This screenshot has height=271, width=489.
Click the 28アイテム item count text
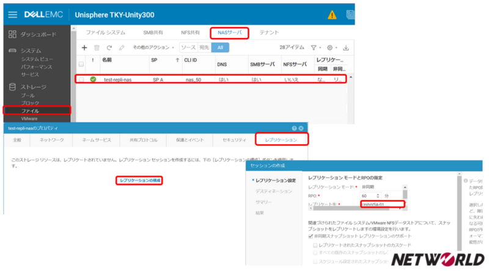(292, 48)
